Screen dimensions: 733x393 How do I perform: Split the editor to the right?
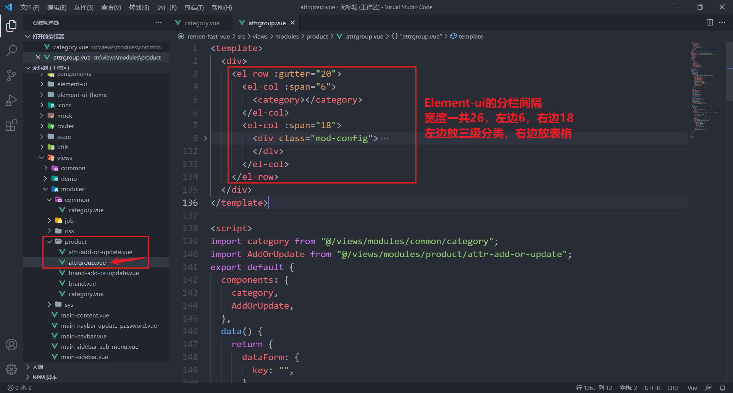point(710,23)
